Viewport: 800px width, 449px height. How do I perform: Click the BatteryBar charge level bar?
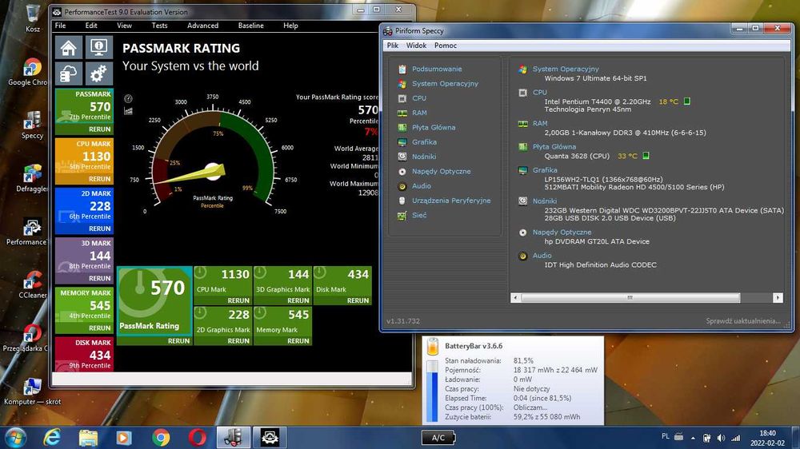tap(432, 391)
